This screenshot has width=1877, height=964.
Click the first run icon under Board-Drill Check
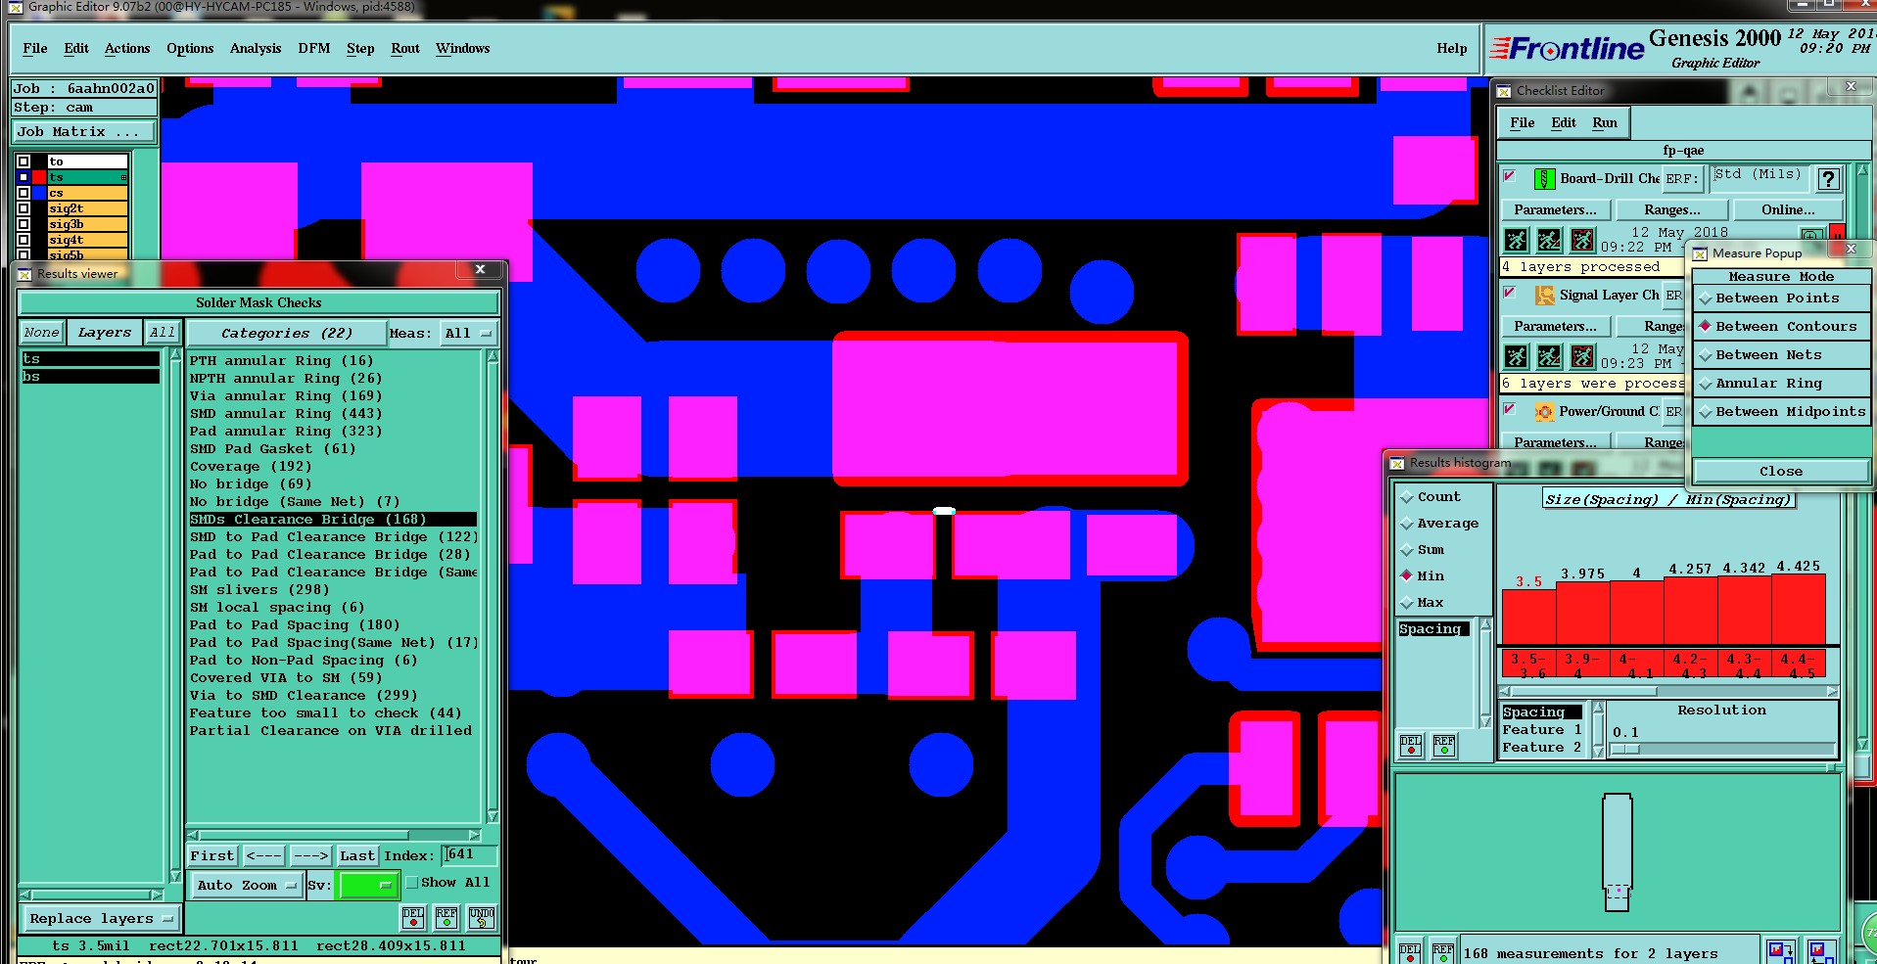coord(1516,239)
